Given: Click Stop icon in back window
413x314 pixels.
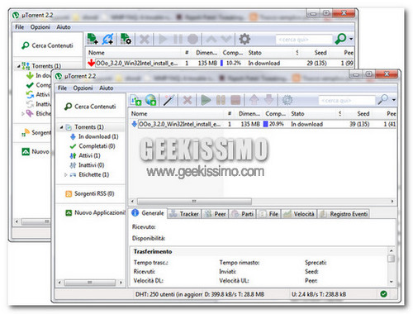Looking at the screenshot, I should click(192, 39).
